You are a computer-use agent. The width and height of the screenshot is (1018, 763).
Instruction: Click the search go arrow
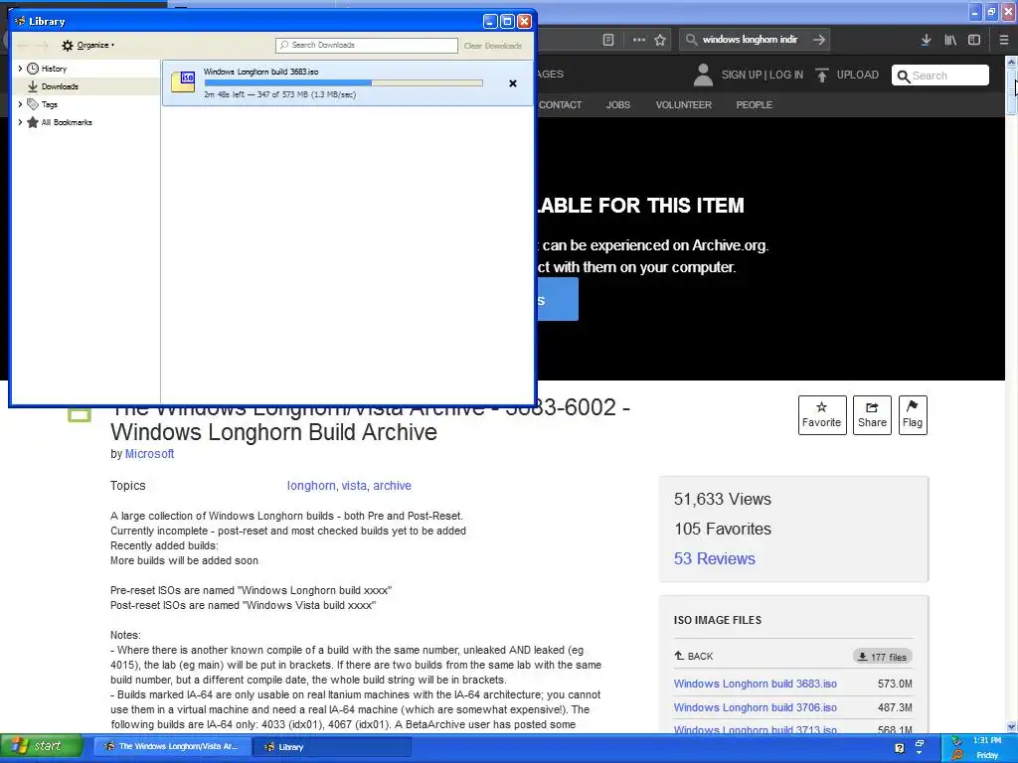click(x=819, y=40)
